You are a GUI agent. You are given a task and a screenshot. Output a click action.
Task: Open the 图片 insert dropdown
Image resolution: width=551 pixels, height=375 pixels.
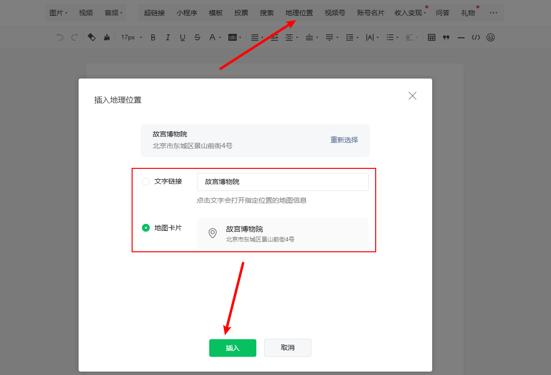tap(58, 13)
